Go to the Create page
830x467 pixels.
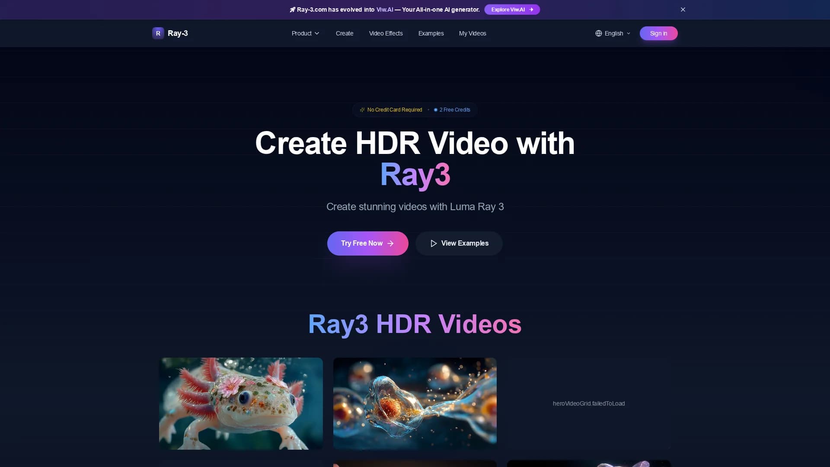click(x=345, y=33)
